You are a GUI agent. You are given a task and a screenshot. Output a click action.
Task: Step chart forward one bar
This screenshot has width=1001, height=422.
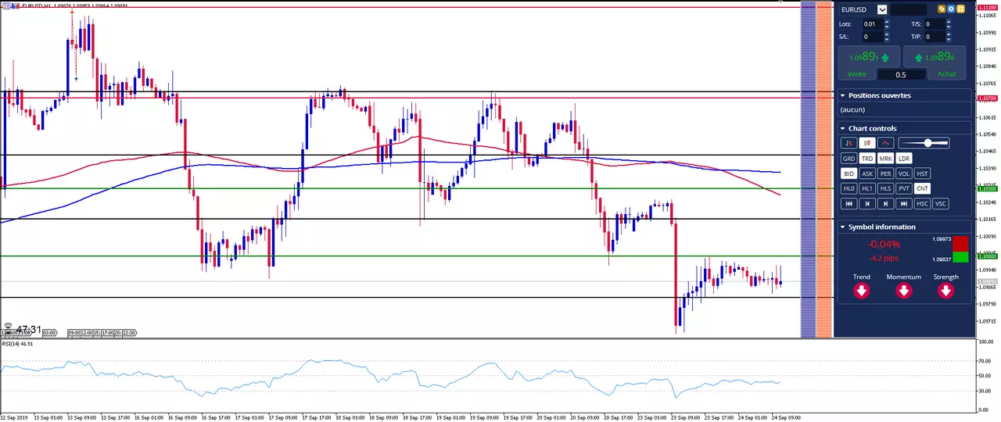point(885,203)
